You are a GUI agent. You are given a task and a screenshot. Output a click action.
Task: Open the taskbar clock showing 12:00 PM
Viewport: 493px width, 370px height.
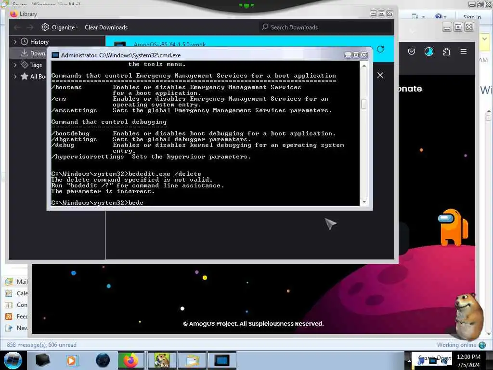[x=468, y=360]
